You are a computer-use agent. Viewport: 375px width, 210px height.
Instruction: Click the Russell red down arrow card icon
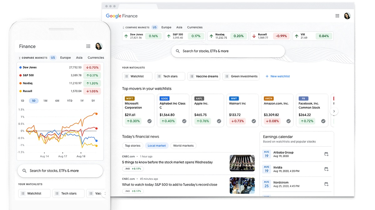tap(254, 36)
